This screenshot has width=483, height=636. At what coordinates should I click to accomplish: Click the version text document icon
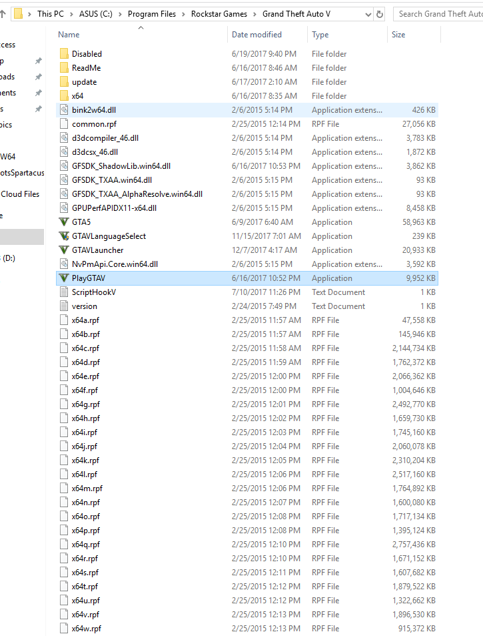[63, 306]
